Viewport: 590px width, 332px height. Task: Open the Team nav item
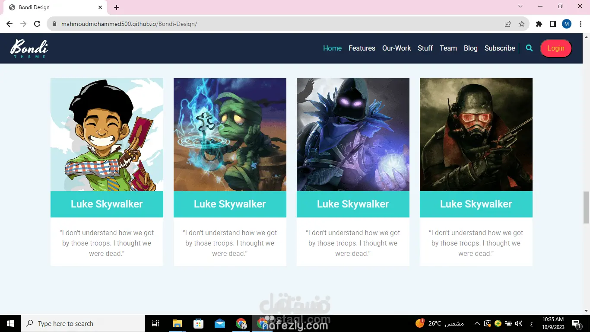pos(448,48)
